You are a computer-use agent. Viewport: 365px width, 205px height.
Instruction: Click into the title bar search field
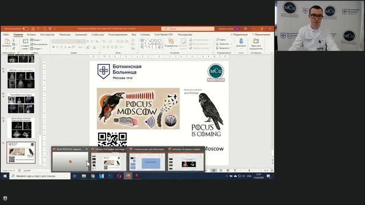(188, 28)
